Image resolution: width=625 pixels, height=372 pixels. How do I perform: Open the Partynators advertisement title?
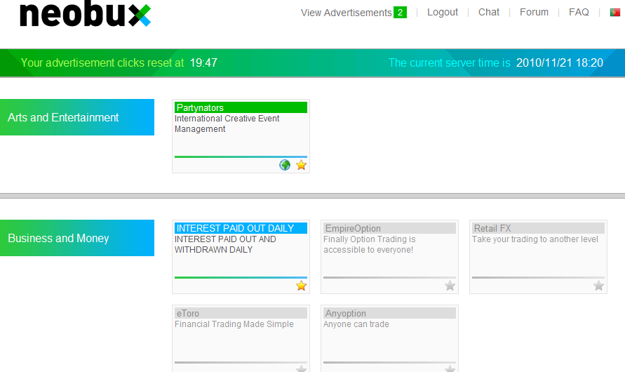[x=200, y=107]
